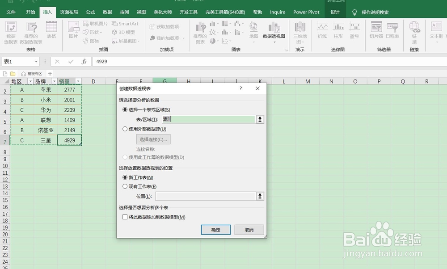Insert a 3D 模型
This screenshot has width=447, height=269.
pos(124,31)
